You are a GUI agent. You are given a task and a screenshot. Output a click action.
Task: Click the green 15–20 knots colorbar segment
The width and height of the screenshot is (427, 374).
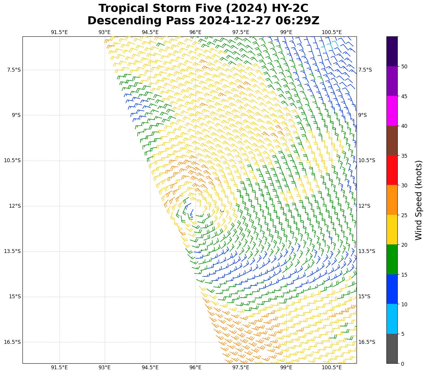[392, 259]
